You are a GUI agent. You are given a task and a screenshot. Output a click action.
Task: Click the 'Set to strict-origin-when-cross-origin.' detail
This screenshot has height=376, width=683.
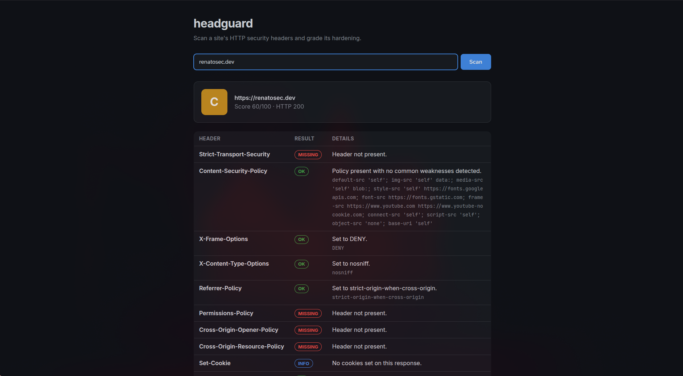(384, 288)
